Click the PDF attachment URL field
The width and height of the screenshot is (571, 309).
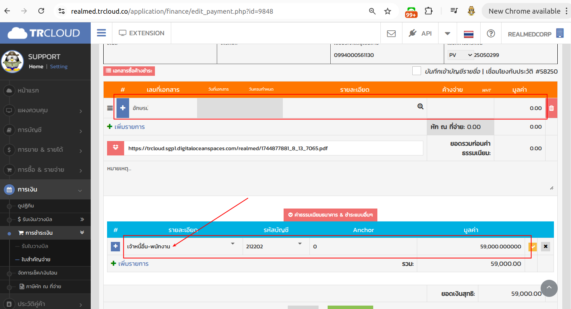(x=273, y=148)
